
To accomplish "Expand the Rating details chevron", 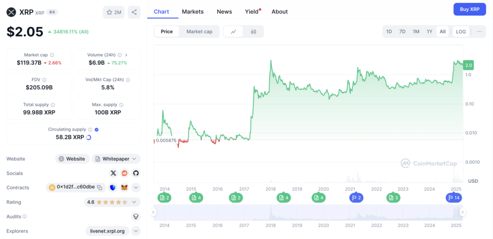I will (134, 202).
